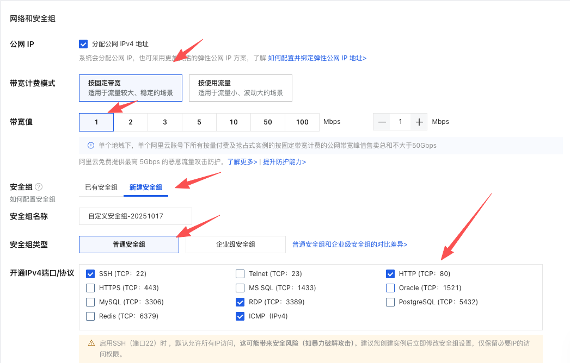Screen dimensions: 570x363
Task: Uncheck 分配公网 IPv4 地址 checkbox
Action: click(83, 44)
